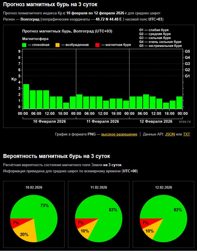This screenshot has height=251, width=197.
Task: Click the "12 Февраля 2026" date label
Action: coord(156,121)
